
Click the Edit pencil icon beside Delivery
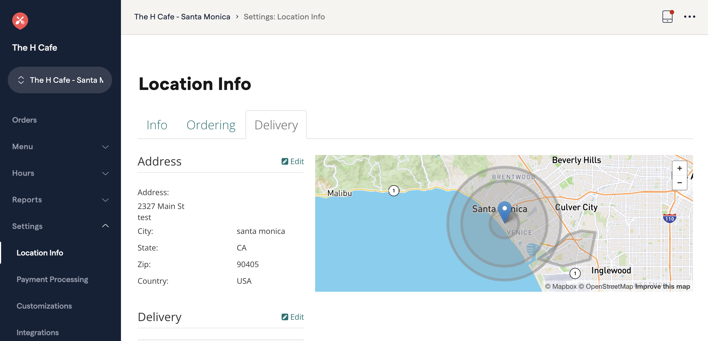tap(285, 317)
